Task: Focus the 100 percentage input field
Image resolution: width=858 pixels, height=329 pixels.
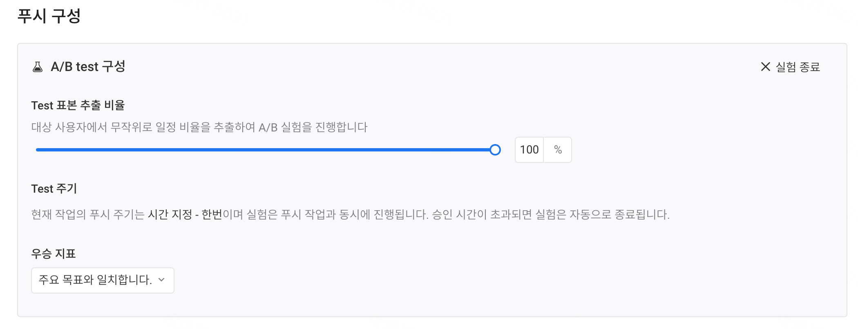Action: pos(529,150)
